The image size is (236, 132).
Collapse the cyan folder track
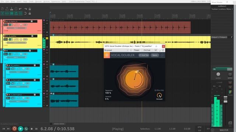click(1, 49)
